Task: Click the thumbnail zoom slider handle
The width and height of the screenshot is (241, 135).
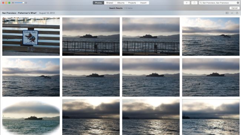Action: coord(23,3)
